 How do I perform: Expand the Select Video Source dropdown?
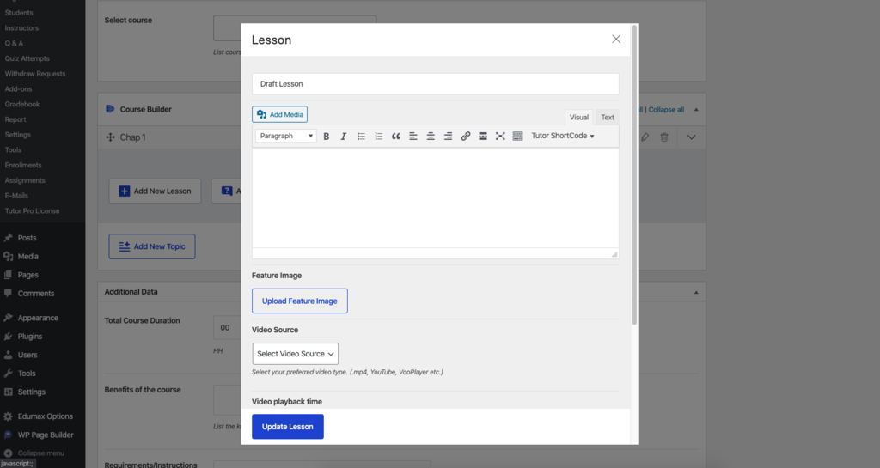(295, 354)
